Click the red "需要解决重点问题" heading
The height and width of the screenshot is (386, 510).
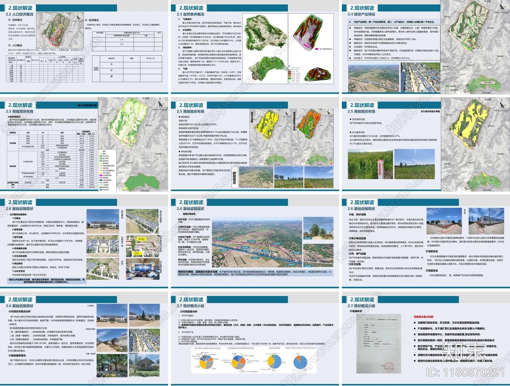click(x=424, y=317)
